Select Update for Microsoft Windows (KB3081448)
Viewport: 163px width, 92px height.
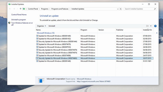55,61
